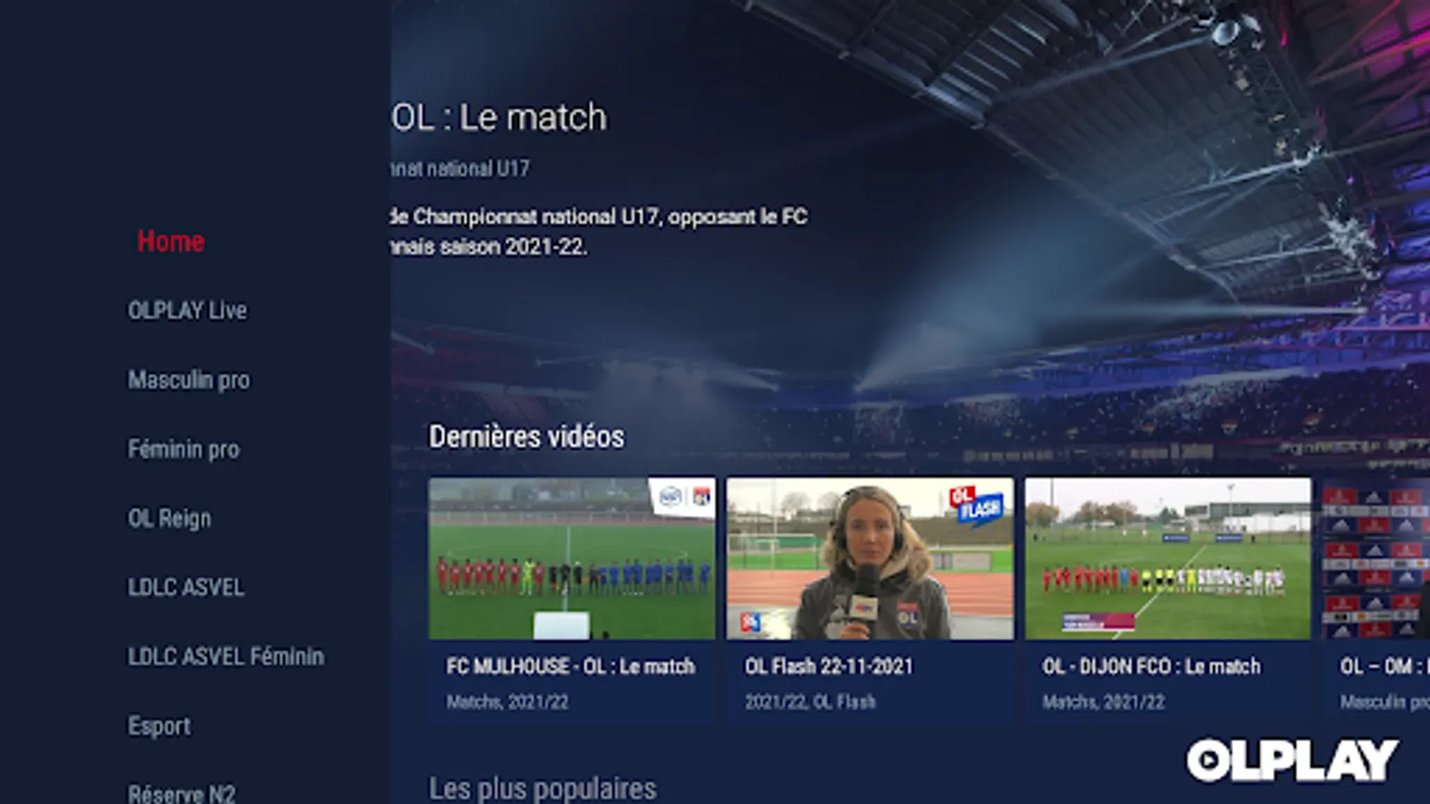Click club crests badge on Mulhouse thumbnail
The image size is (1430, 804).
click(685, 497)
